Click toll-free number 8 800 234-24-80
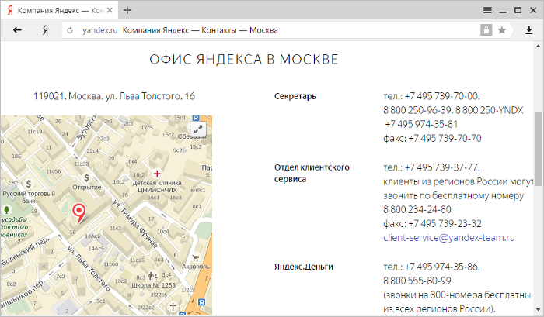The image size is (544, 317). (417, 210)
